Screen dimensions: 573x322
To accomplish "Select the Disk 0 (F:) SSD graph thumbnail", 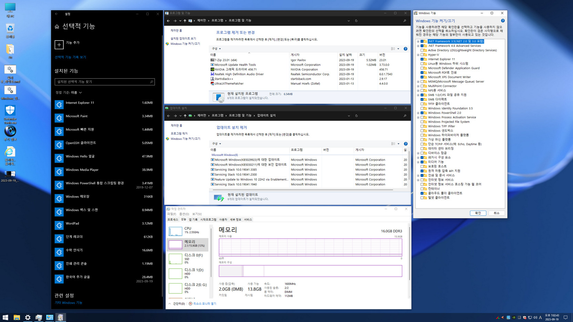I will 175,259.
